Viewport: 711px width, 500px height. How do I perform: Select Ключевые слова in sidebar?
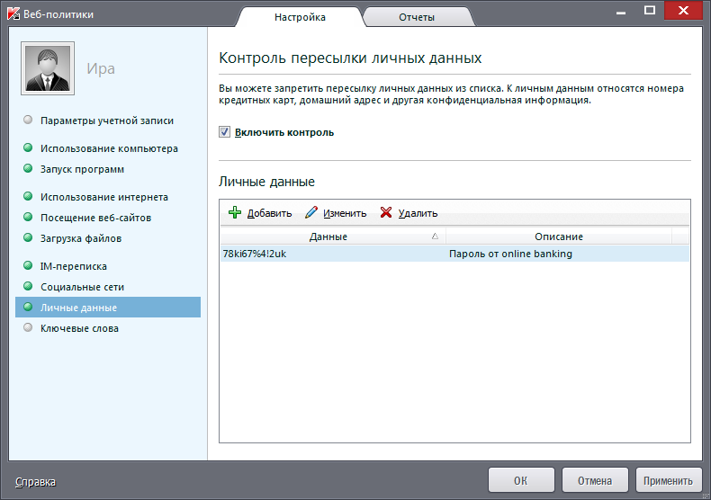pyautogui.click(x=79, y=328)
